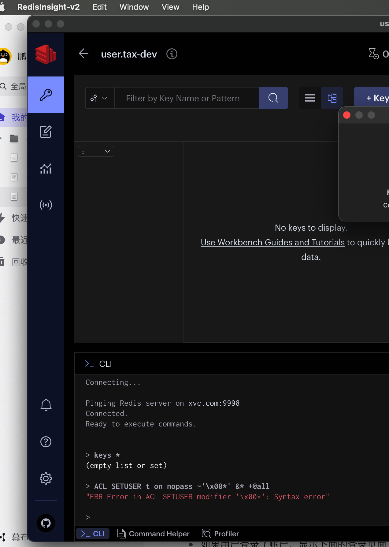This screenshot has width=389, height=547.
Task: Open the Window menu in menu bar
Action: point(134,7)
